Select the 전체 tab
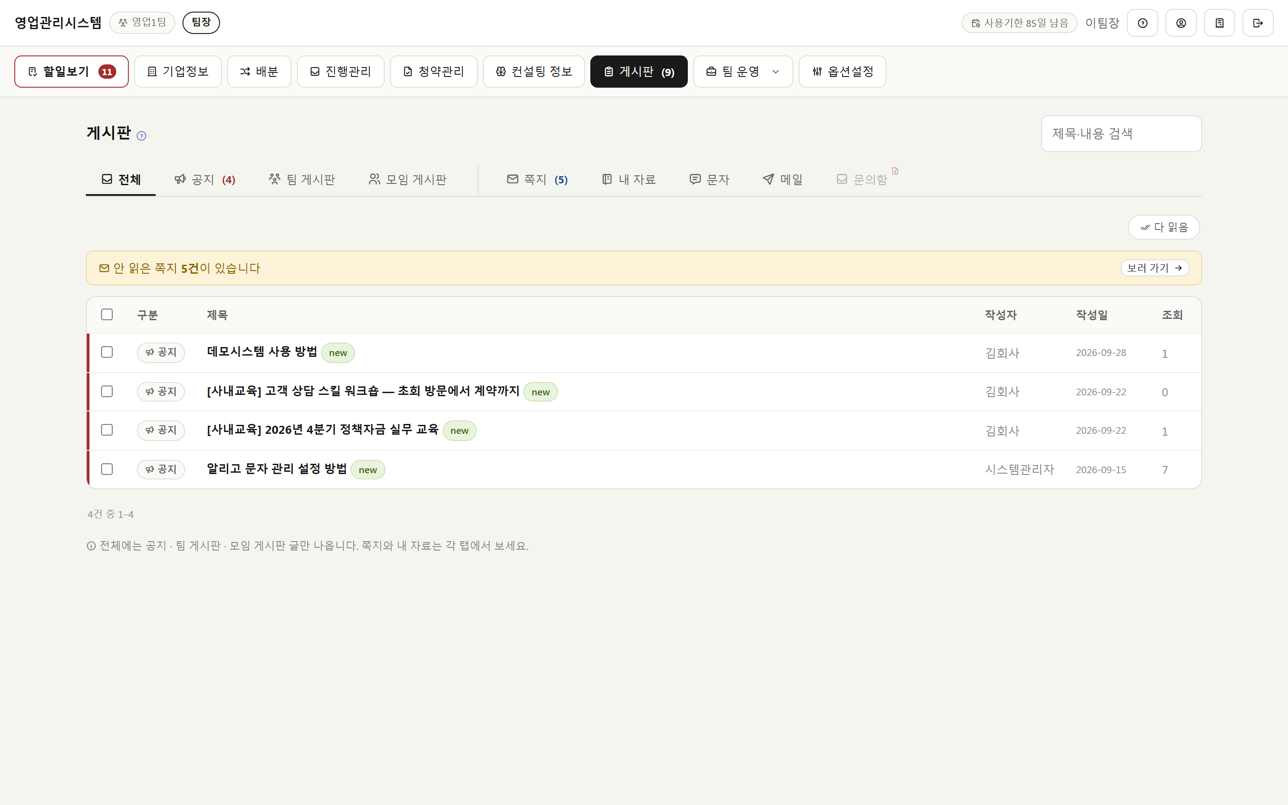1288x805 pixels. (x=121, y=179)
